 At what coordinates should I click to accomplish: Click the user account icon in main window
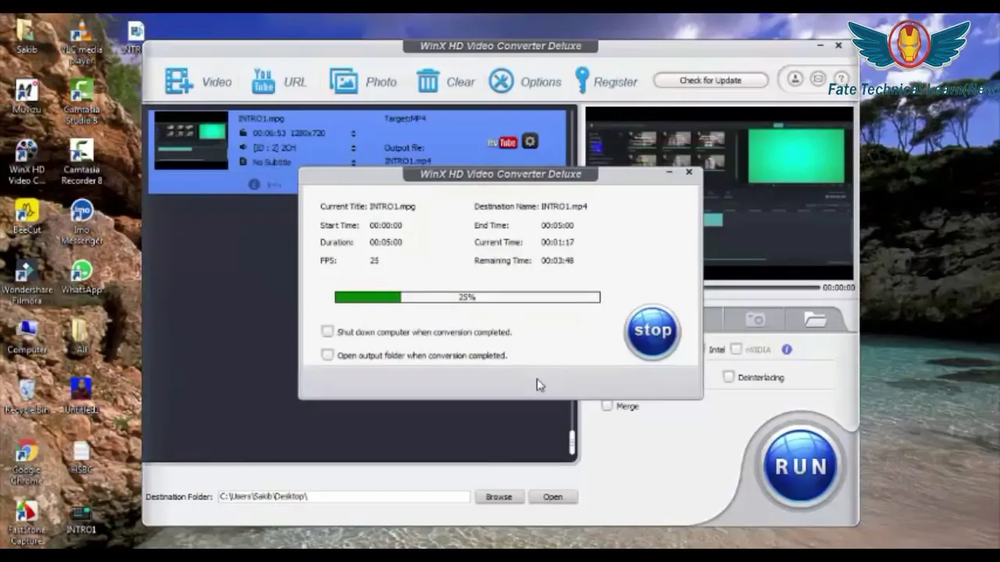[x=795, y=79]
